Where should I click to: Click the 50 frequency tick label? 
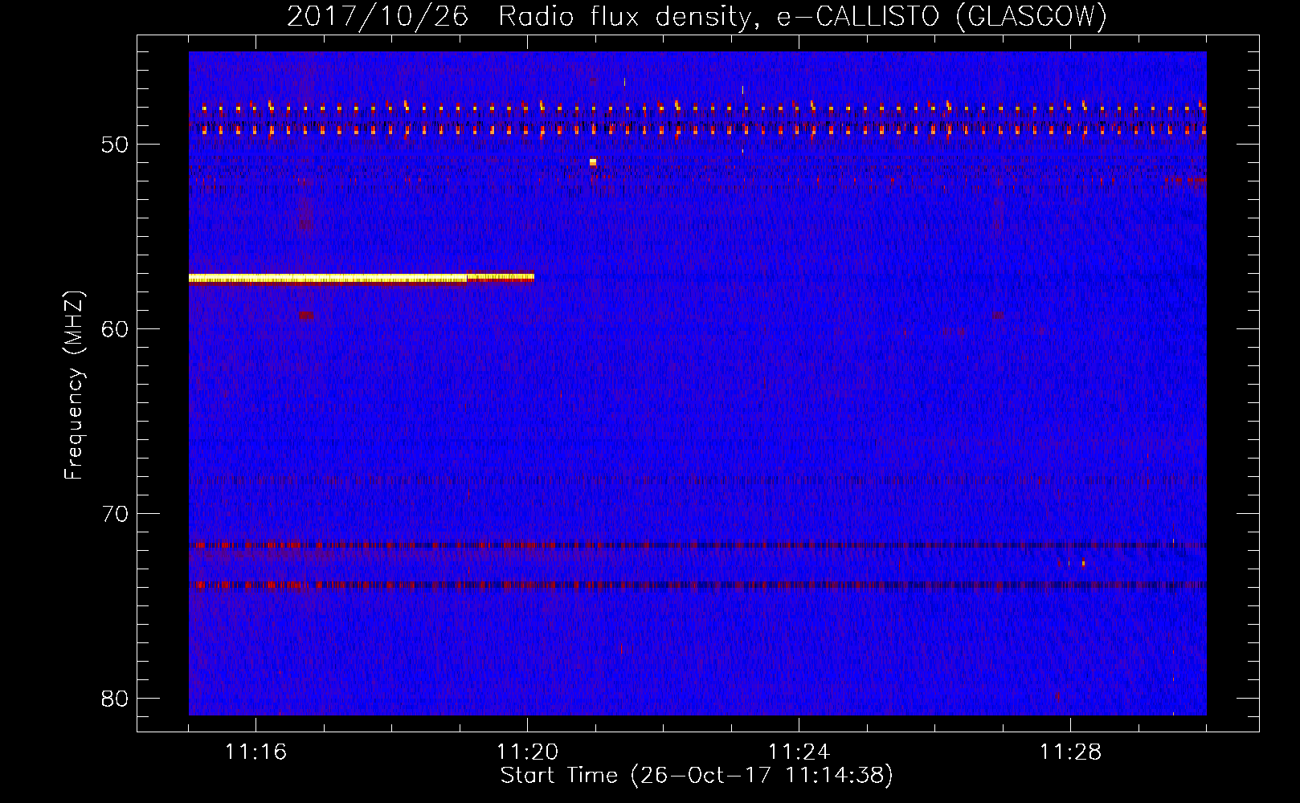click(115, 145)
